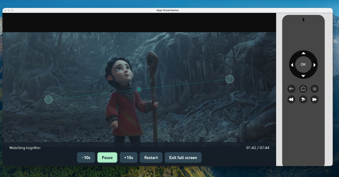Click the 01:42 / 07:44 time display
Image resolution: width=339 pixels, height=177 pixels.
click(x=257, y=148)
